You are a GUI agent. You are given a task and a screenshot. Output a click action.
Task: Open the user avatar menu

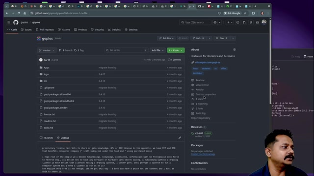tap(264, 22)
